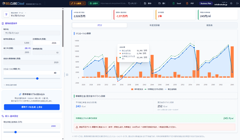The height and width of the screenshot is (140, 240).
Task: Click the URLコピー copy icon
Action: [x=129, y=3]
